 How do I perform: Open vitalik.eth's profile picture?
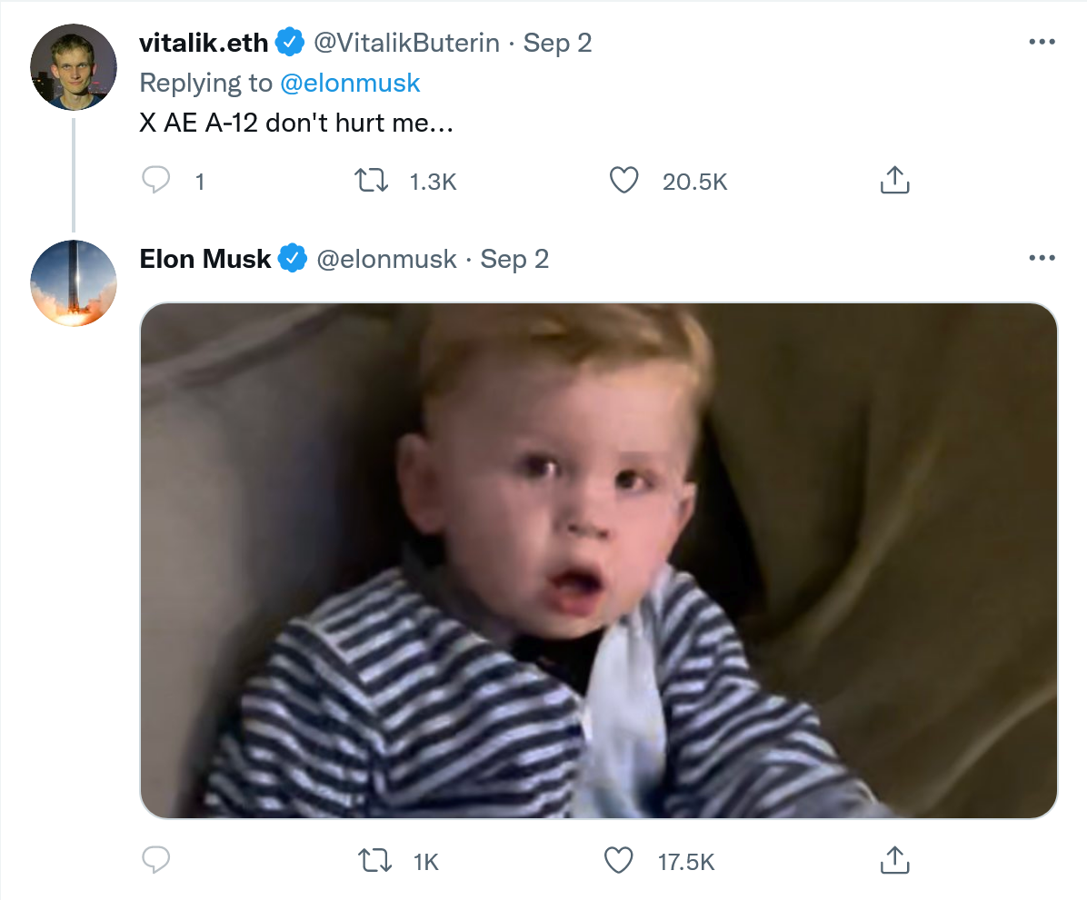click(74, 67)
